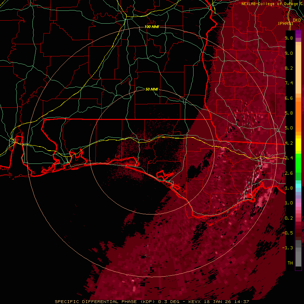Click the -0.5 value on the scale
Viewport: 304px width, 304px height.
pyautogui.click(x=287, y=233)
